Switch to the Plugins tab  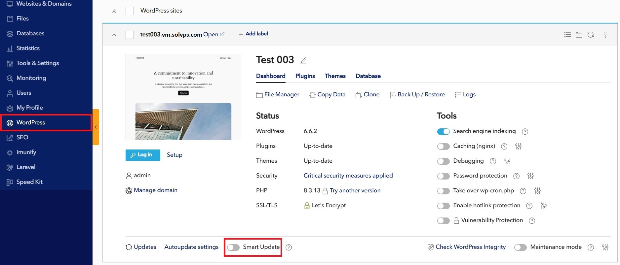[x=305, y=76]
